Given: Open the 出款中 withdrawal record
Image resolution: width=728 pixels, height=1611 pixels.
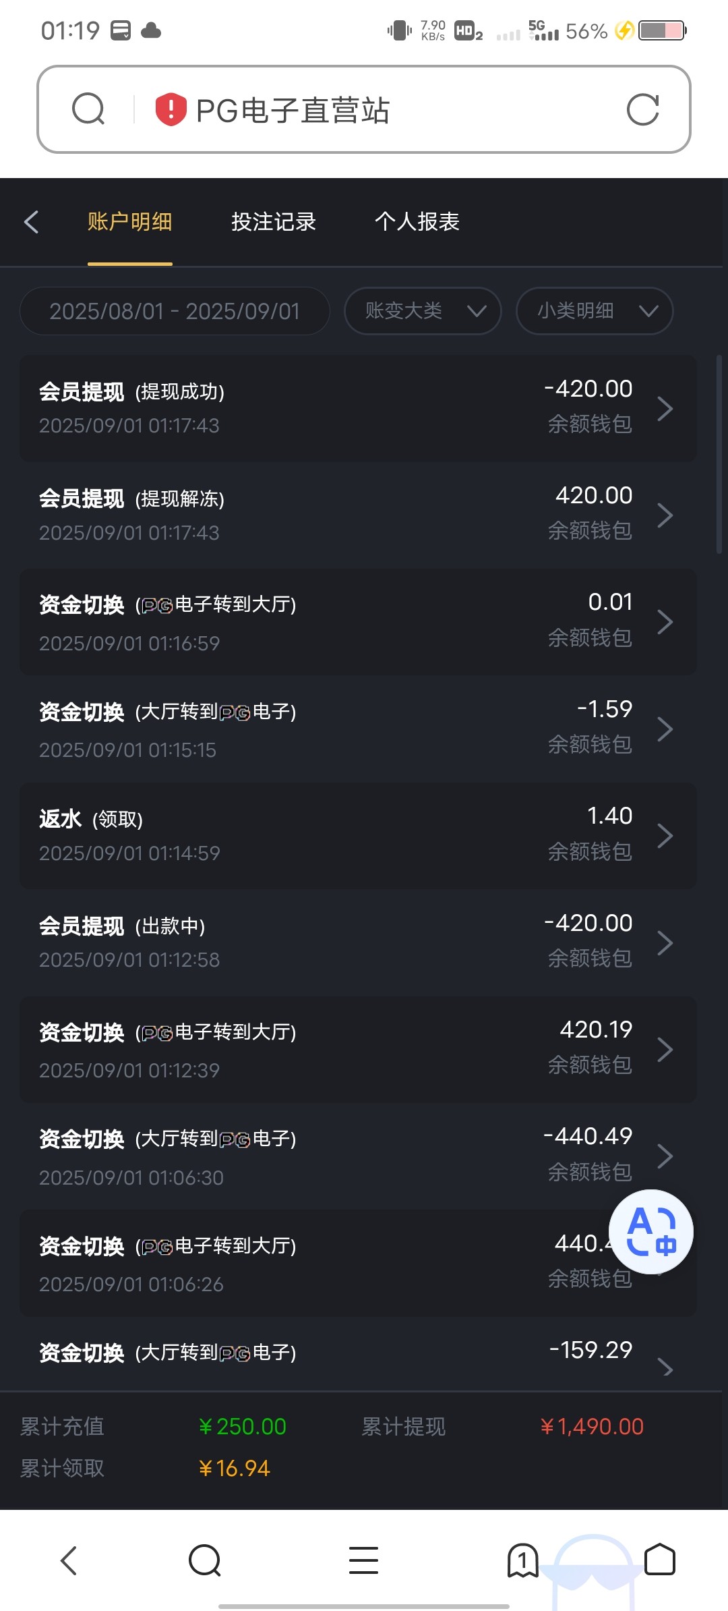Looking at the screenshot, I should point(358,942).
